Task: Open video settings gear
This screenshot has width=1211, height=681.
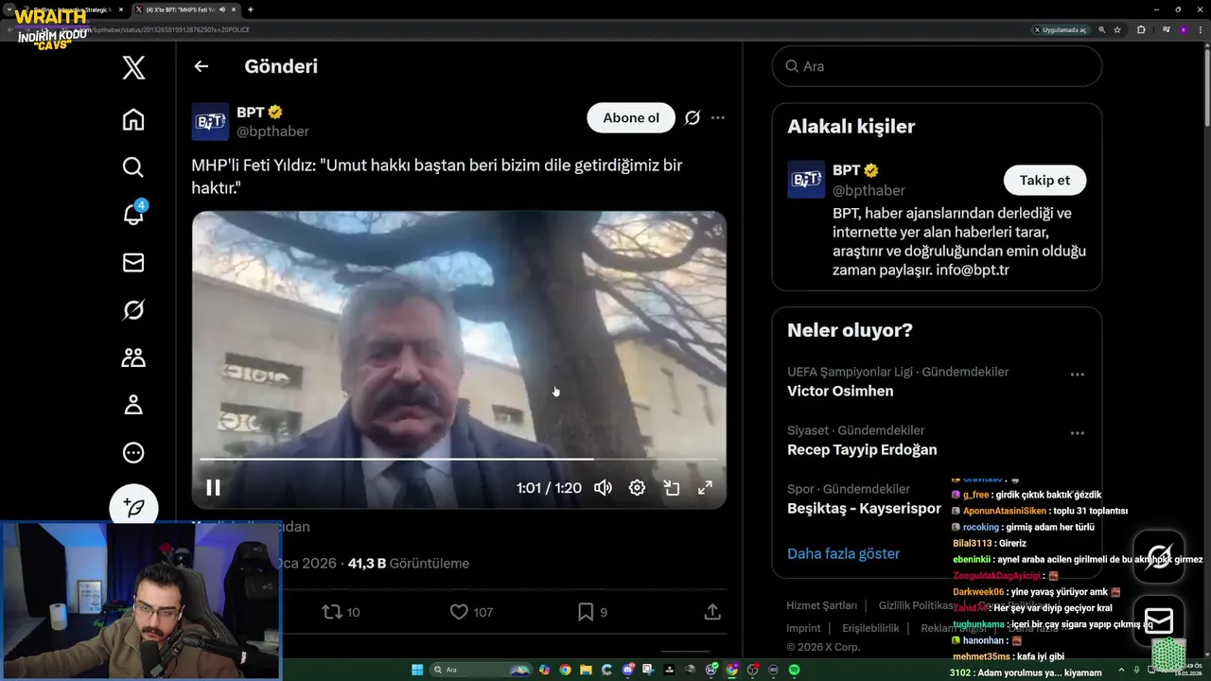Action: [637, 488]
